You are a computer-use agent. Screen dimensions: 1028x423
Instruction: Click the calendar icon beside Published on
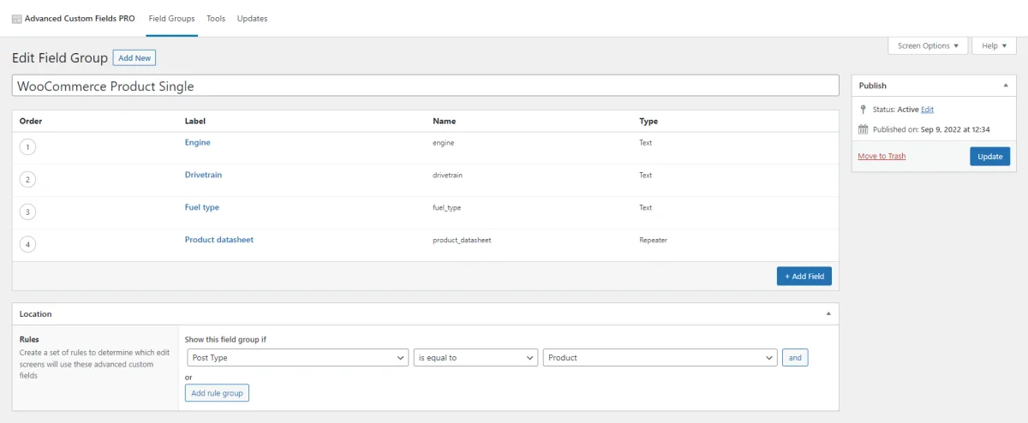coord(863,130)
